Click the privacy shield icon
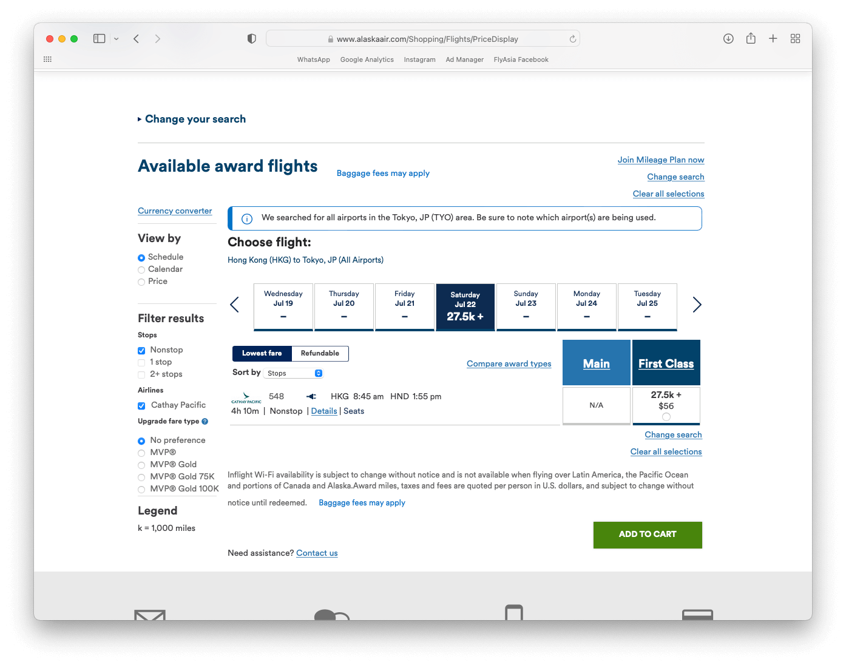The height and width of the screenshot is (665, 846). pos(251,39)
